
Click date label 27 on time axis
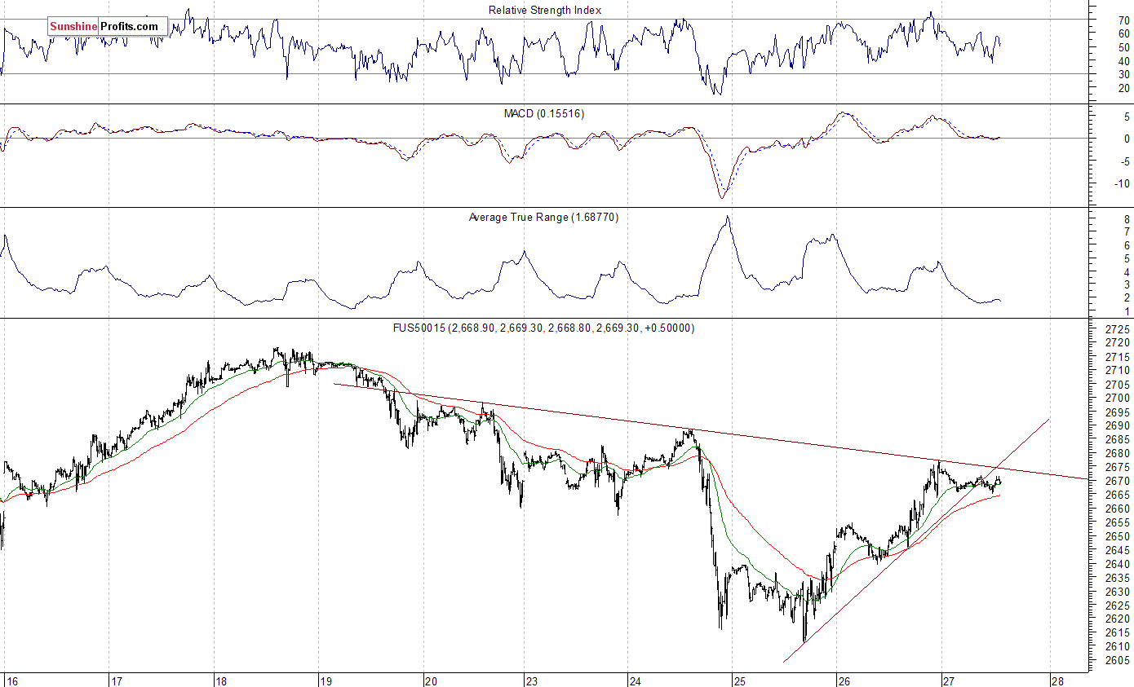pos(948,680)
